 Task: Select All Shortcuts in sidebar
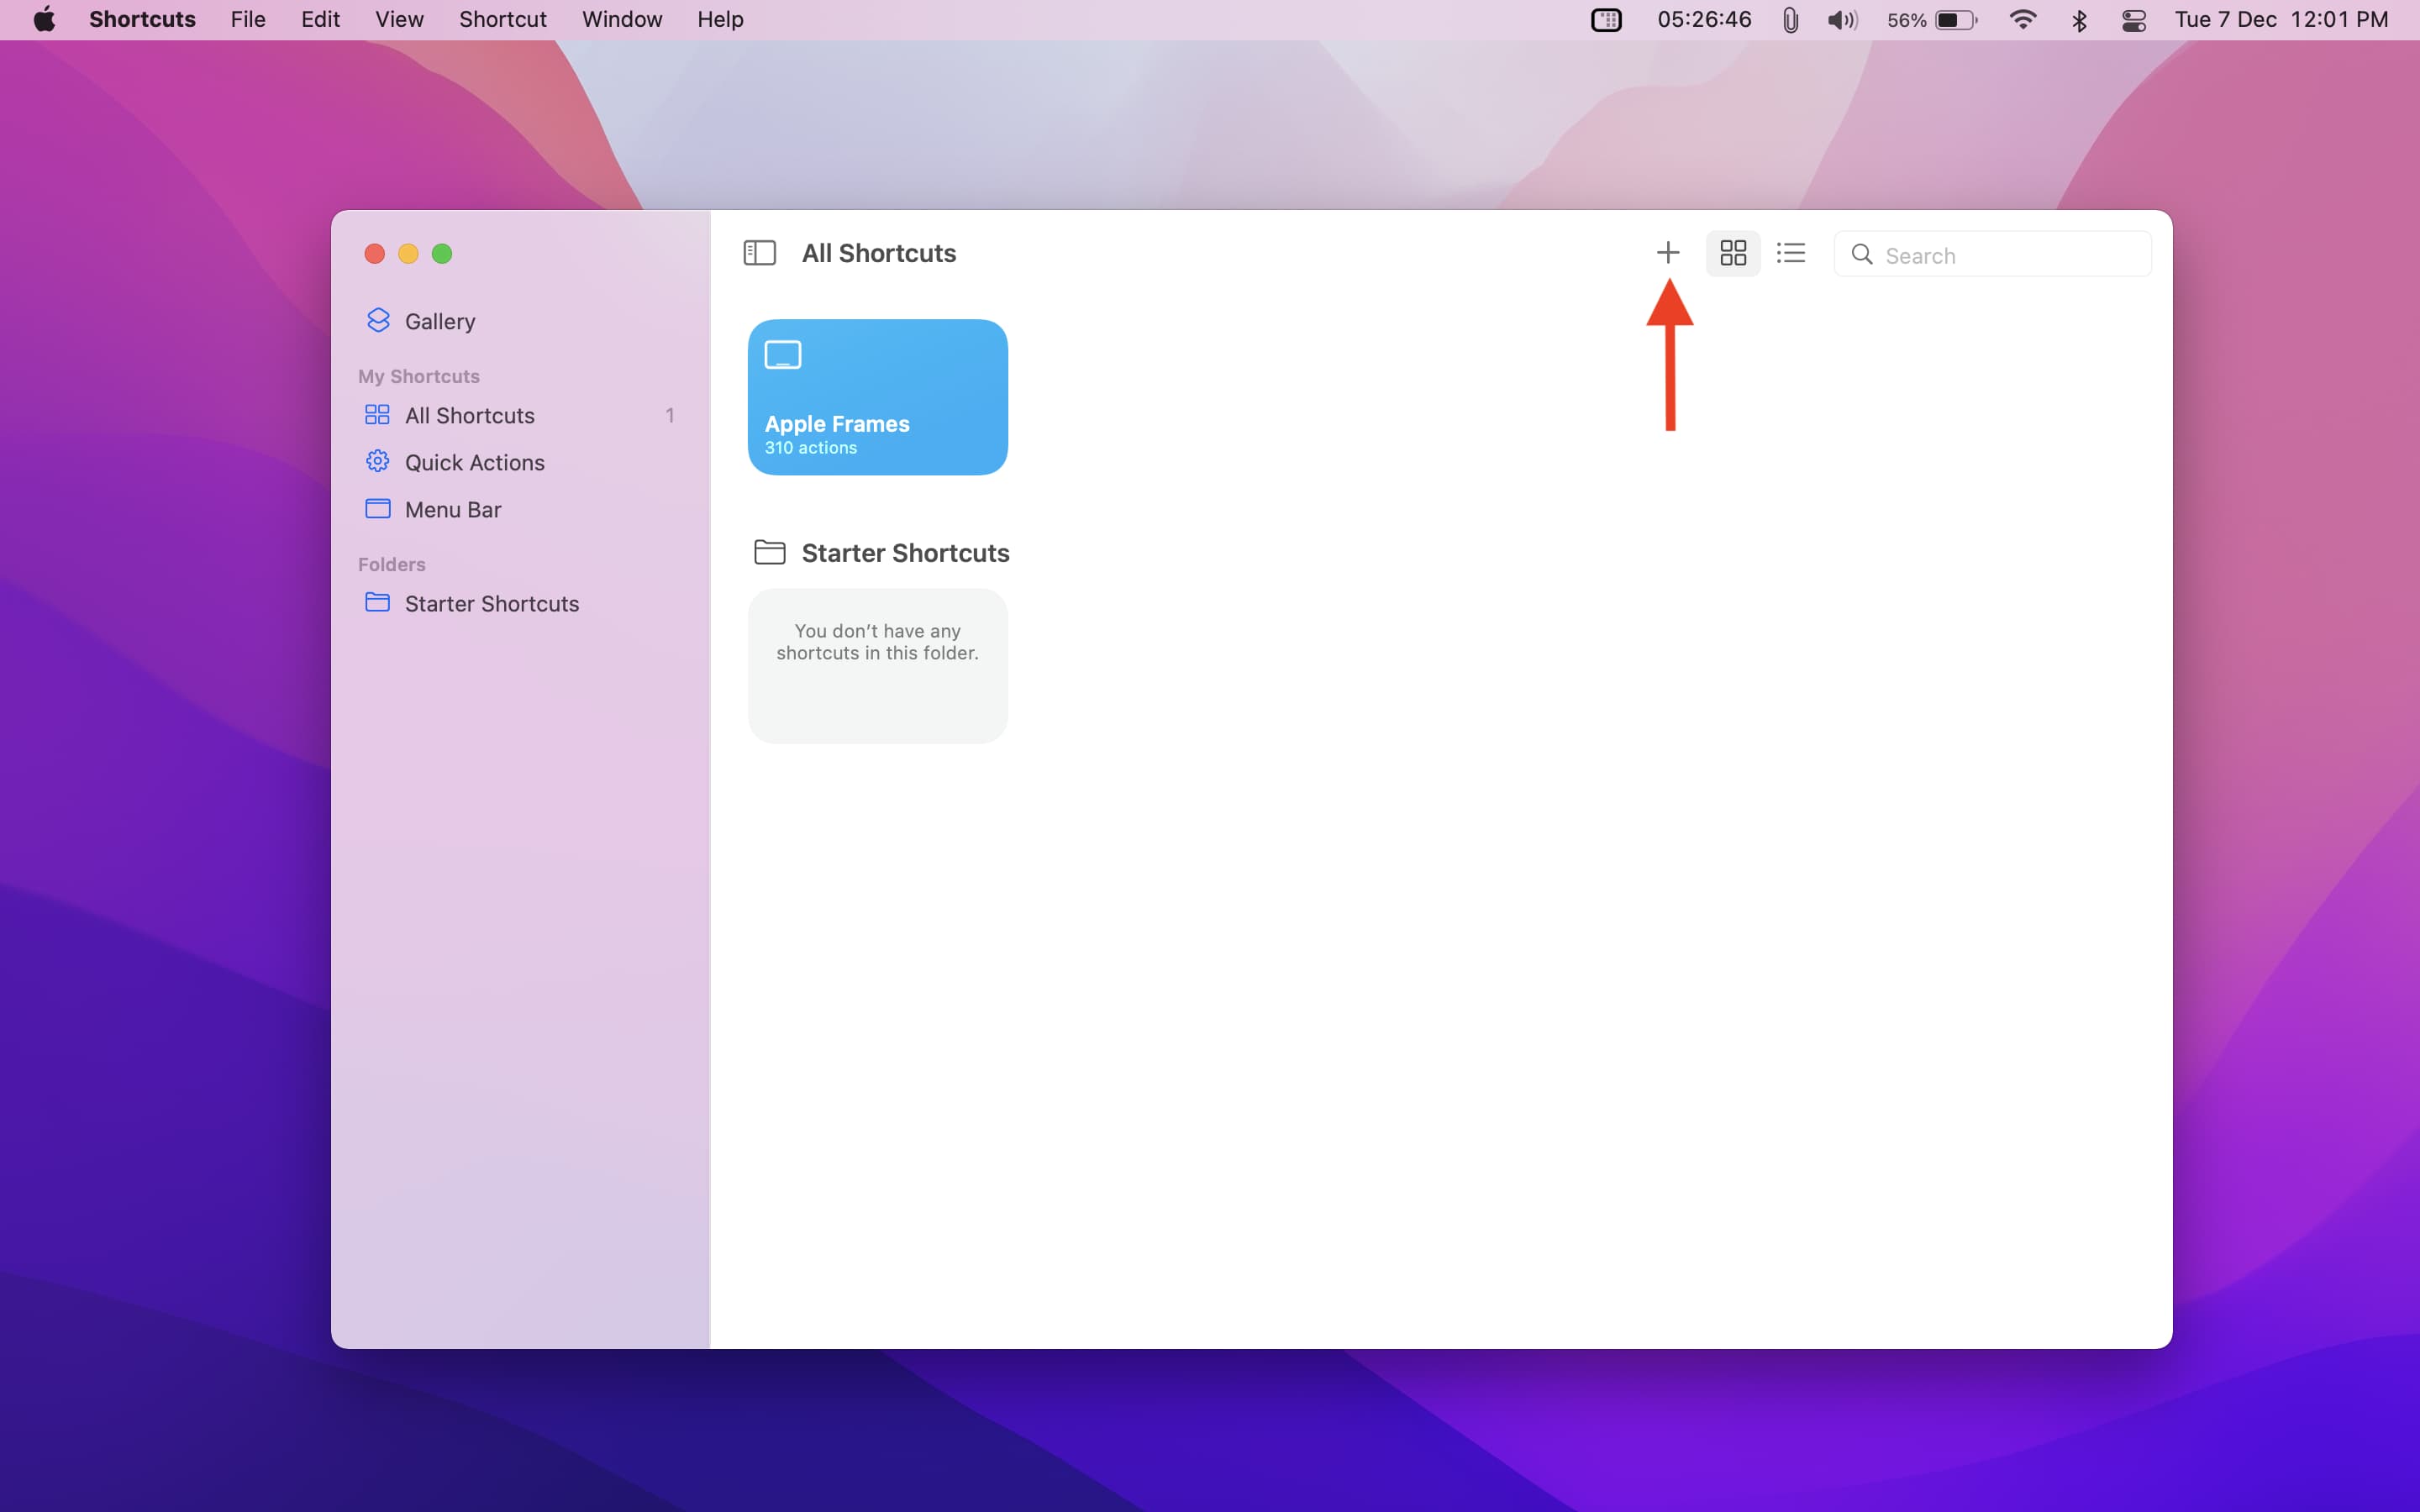click(x=471, y=415)
